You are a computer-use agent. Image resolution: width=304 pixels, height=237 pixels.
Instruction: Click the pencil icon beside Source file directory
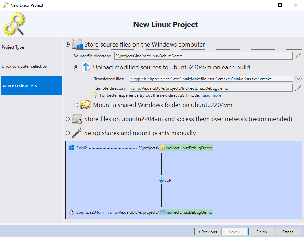point(298,56)
